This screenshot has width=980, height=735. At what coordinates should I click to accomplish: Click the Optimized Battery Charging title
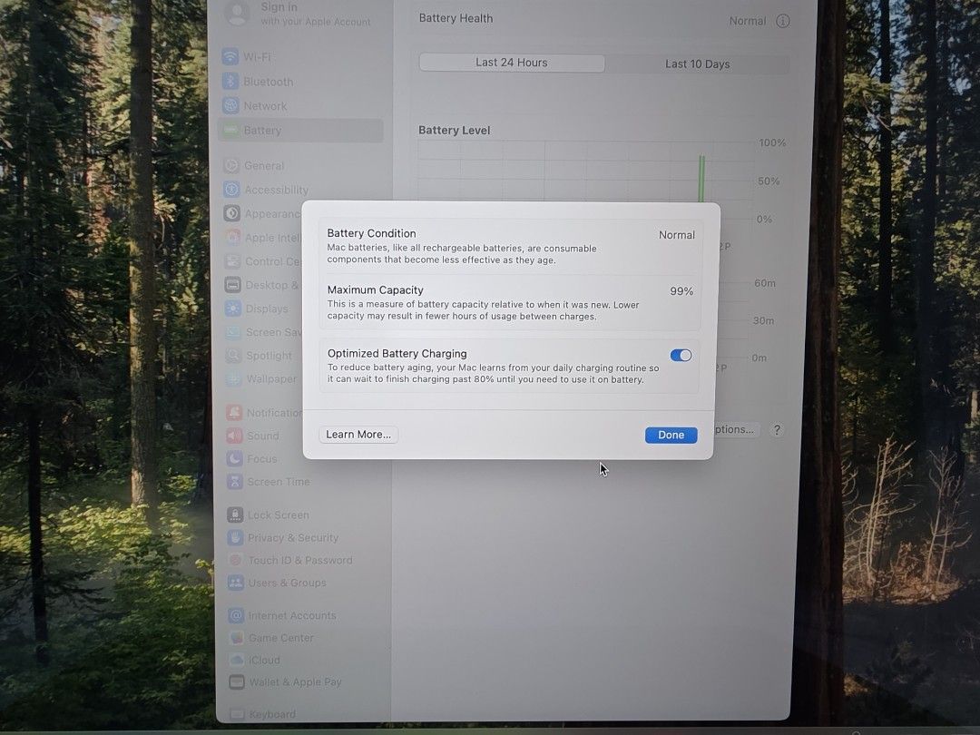coord(397,354)
